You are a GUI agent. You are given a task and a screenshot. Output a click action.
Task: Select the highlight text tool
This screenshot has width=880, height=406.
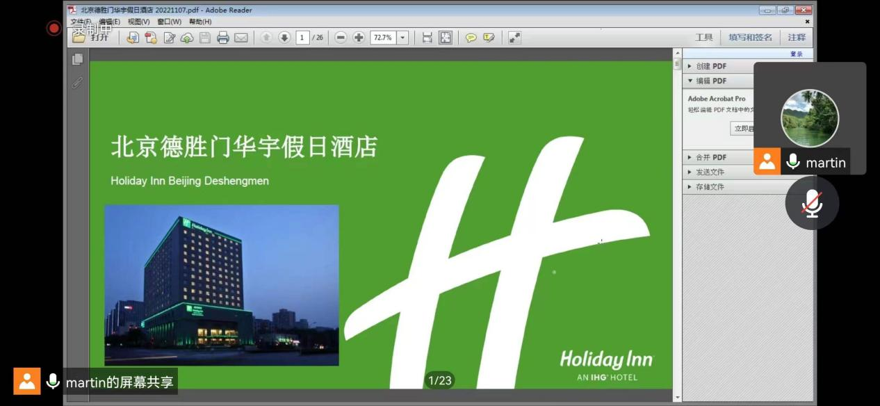coord(489,38)
